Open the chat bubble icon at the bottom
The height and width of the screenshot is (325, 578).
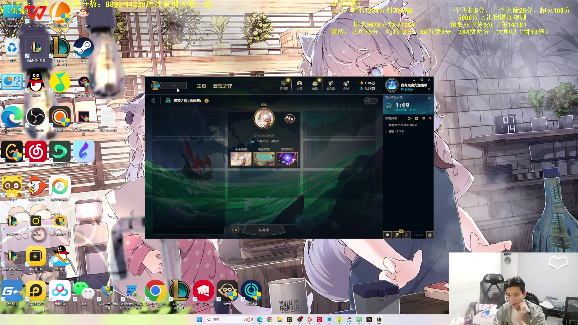(387, 235)
